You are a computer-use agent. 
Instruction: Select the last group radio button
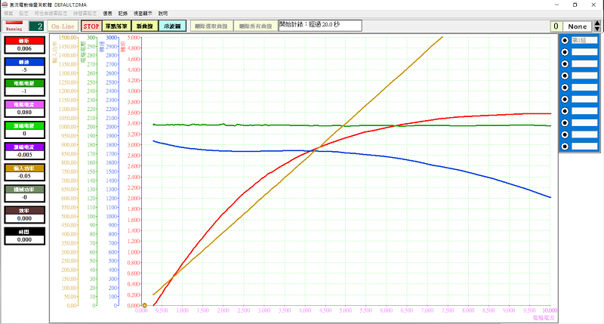click(x=565, y=146)
